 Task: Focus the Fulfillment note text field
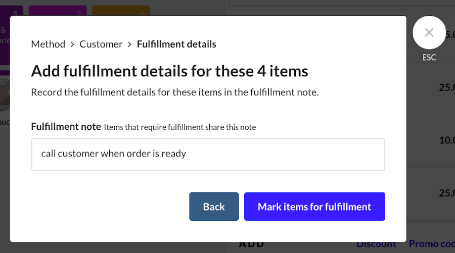pos(208,154)
